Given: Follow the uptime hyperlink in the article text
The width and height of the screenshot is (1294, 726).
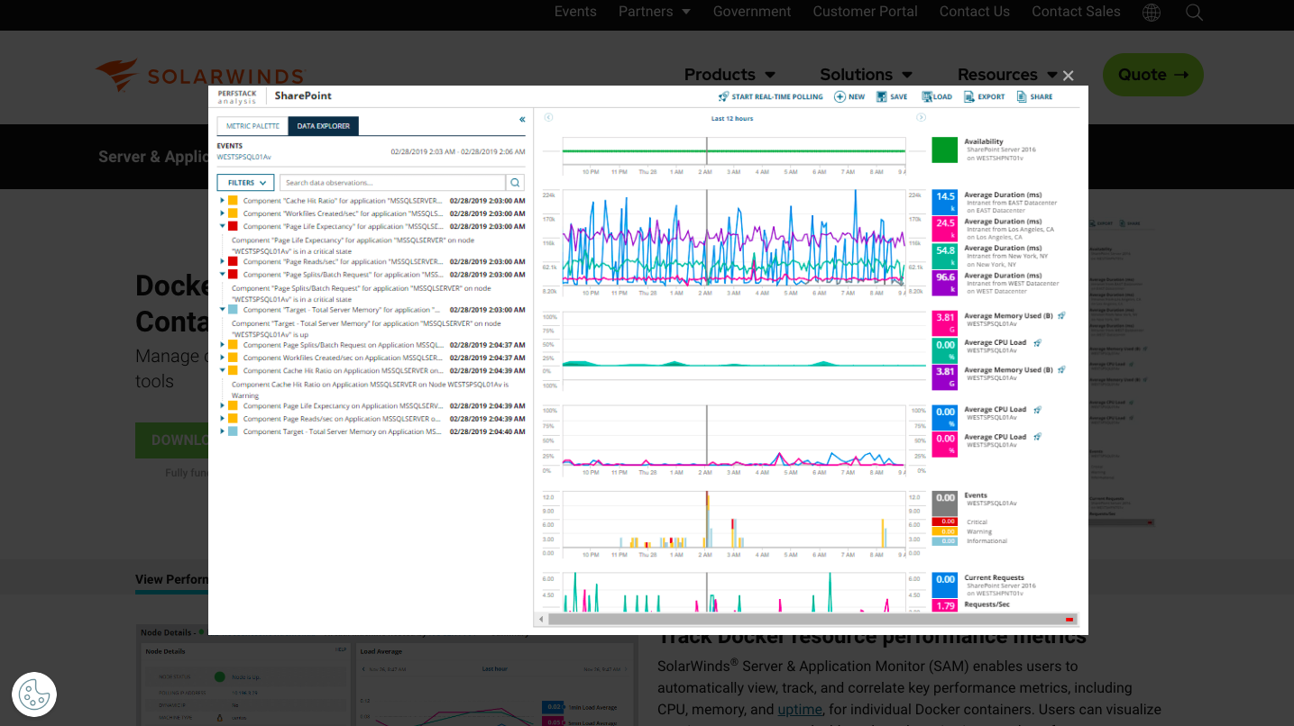Looking at the screenshot, I should click(x=799, y=710).
